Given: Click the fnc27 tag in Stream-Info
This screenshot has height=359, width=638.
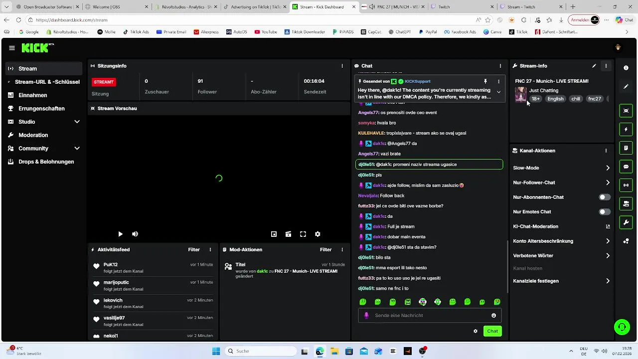Looking at the screenshot, I should [x=595, y=99].
